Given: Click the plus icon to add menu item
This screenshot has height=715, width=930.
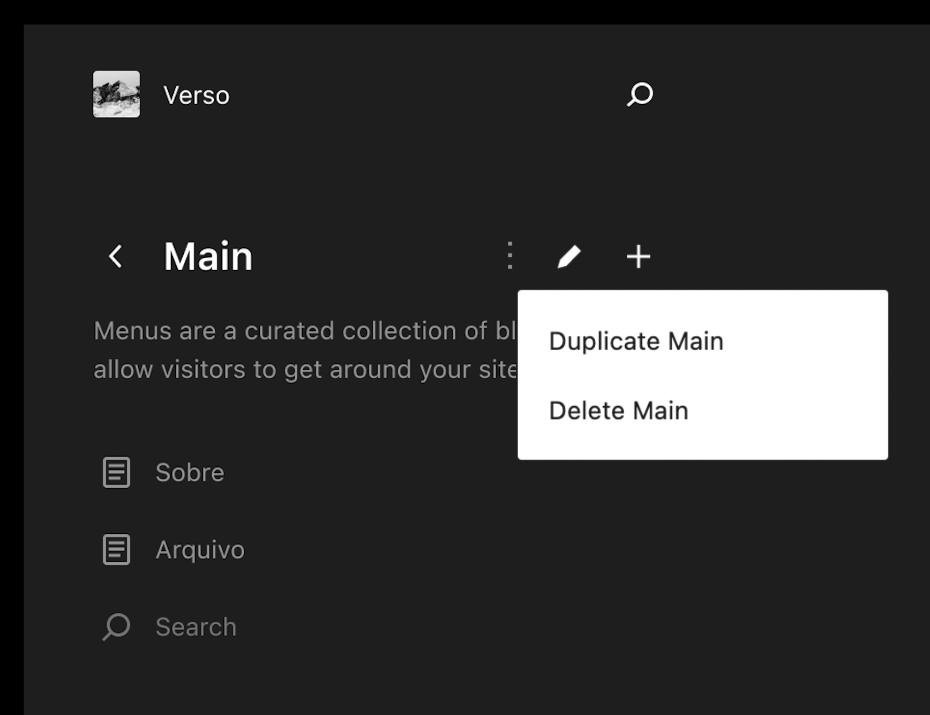Looking at the screenshot, I should point(639,256).
